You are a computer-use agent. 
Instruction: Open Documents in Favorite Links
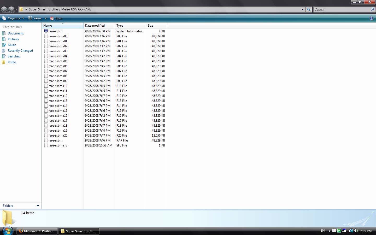pos(16,33)
